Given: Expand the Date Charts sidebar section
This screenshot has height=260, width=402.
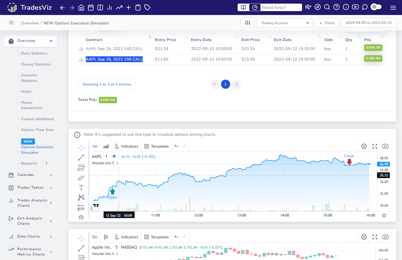Looking at the screenshot, I should tap(31, 237).
